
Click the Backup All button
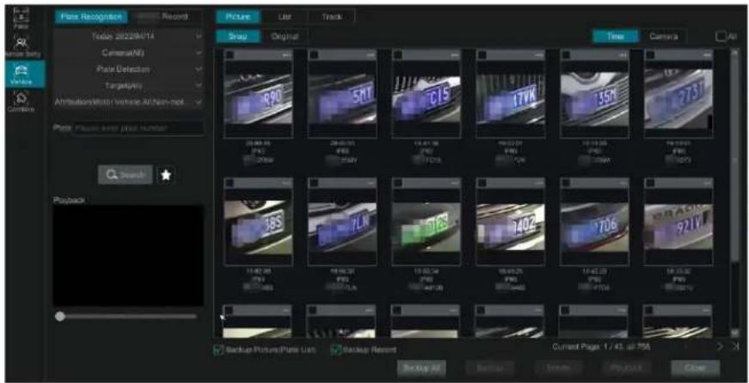(x=421, y=368)
